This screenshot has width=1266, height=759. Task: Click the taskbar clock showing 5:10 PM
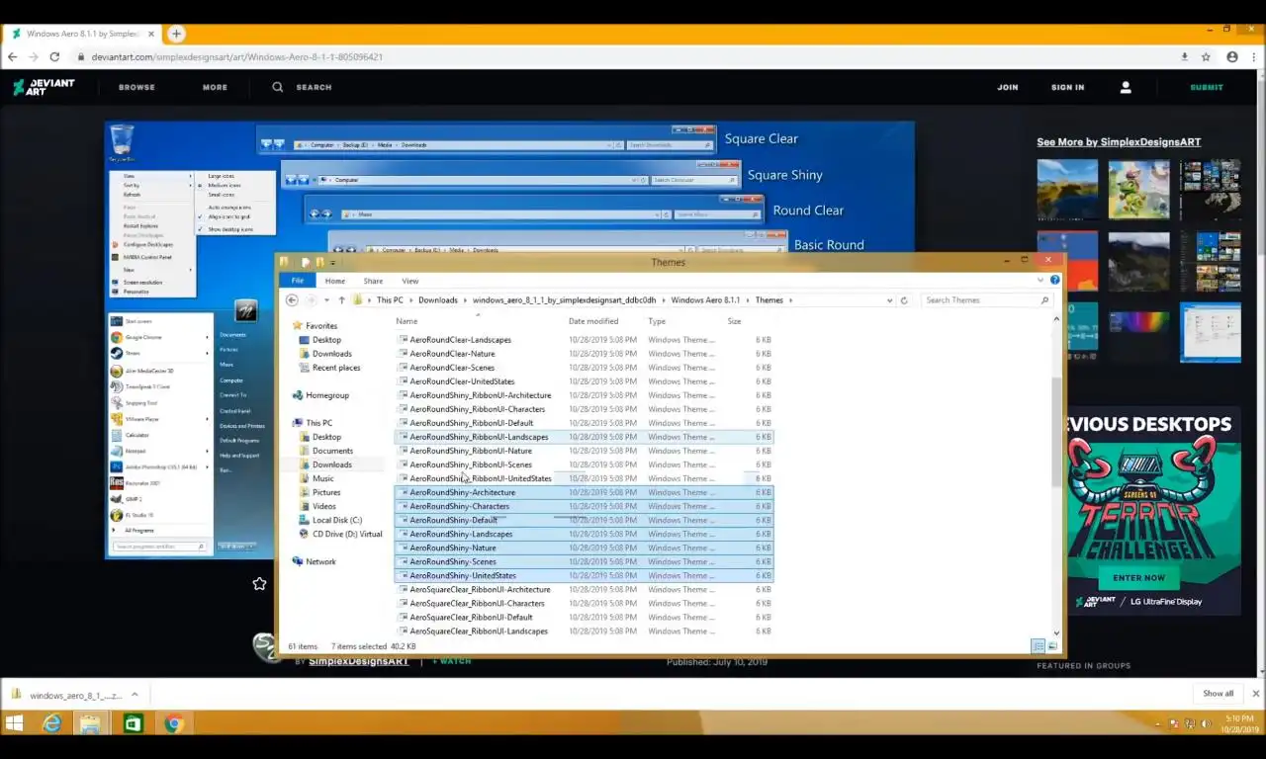tap(1240, 723)
